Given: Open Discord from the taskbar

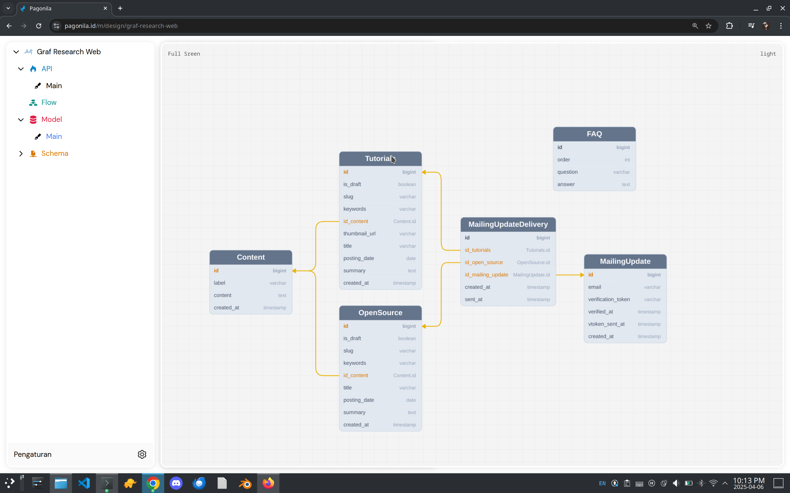Looking at the screenshot, I should click(176, 483).
